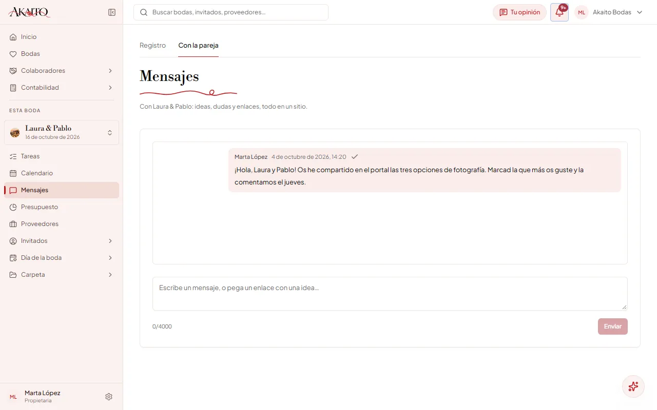Expand Colaboradores chevron

tap(110, 71)
